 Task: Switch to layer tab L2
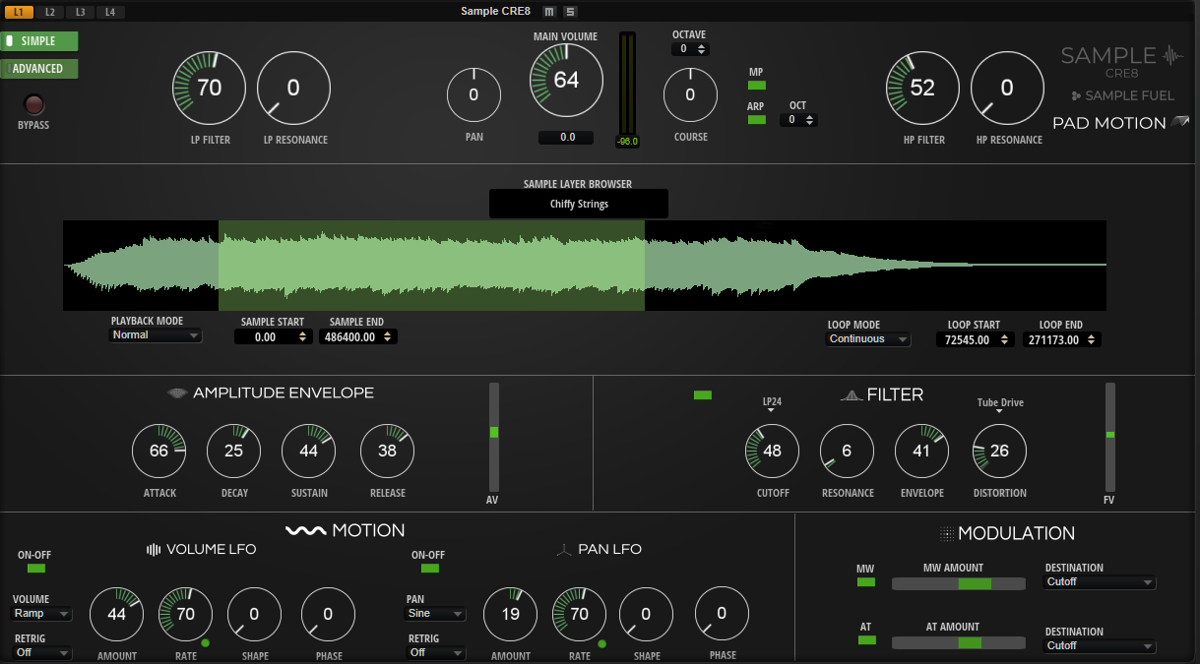pos(49,12)
